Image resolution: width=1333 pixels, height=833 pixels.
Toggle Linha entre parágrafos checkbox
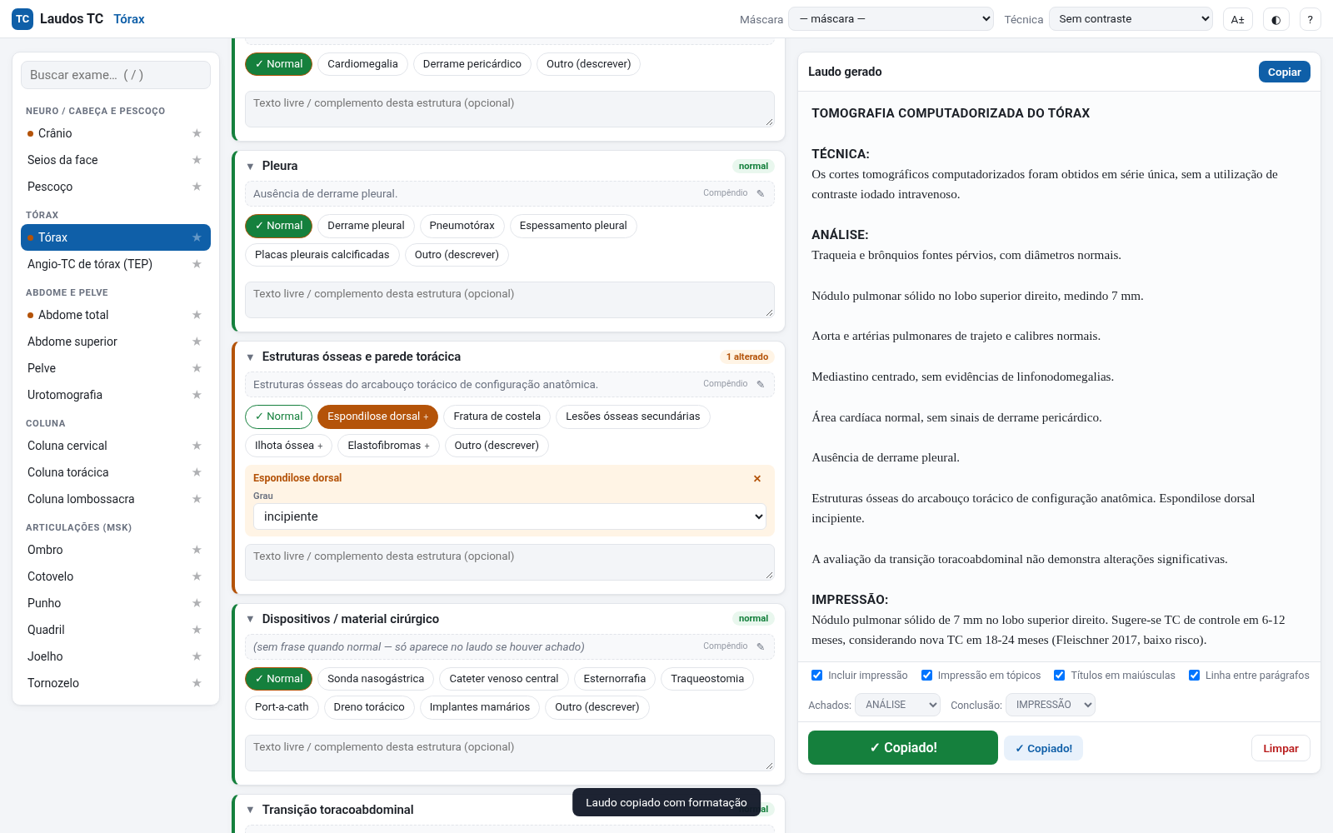pyautogui.click(x=1194, y=676)
